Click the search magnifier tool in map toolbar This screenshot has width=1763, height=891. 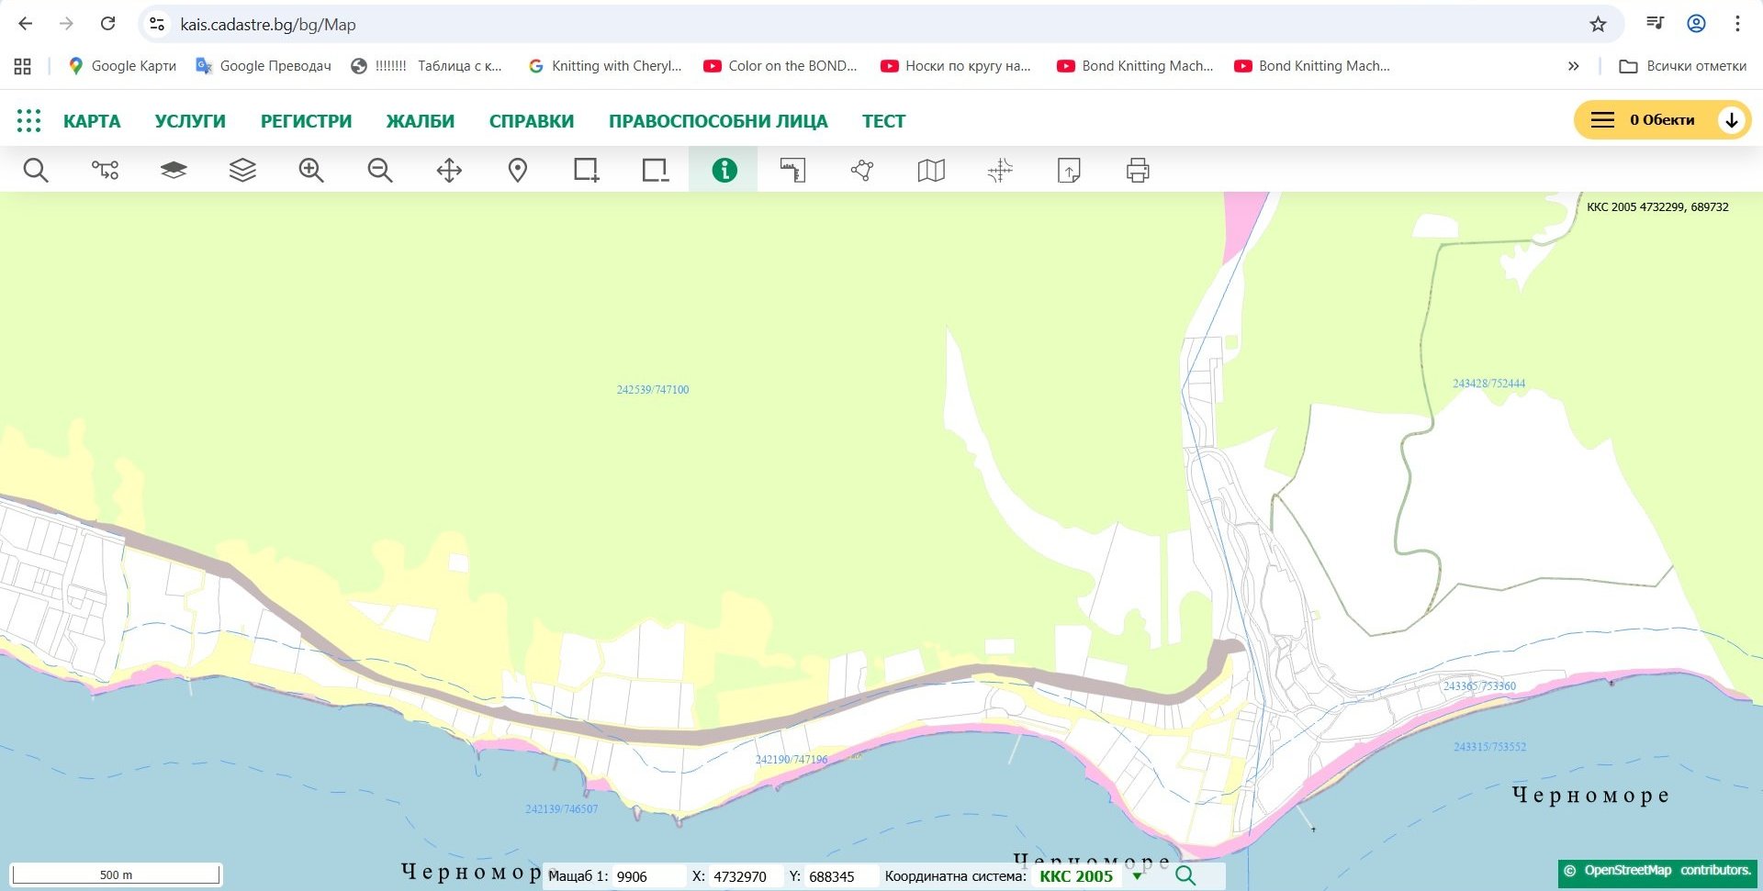pyautogui.click(x=36, y=171)
